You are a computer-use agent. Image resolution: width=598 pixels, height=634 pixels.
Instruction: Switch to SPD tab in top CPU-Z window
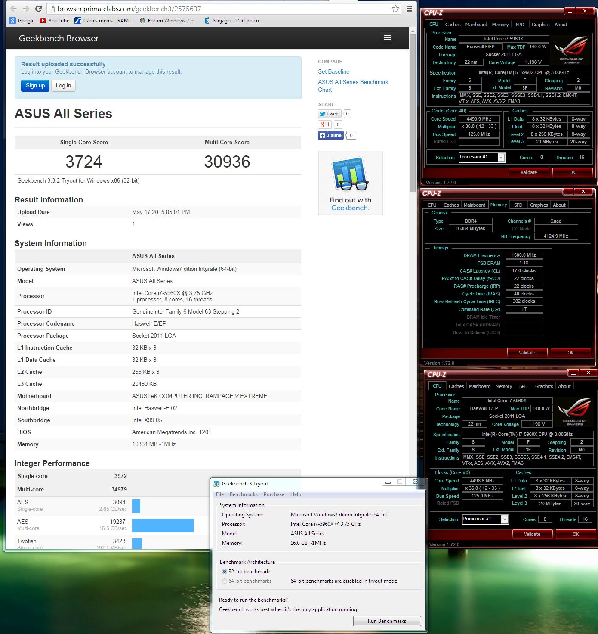pyautogui.click(x=520, y=25)
